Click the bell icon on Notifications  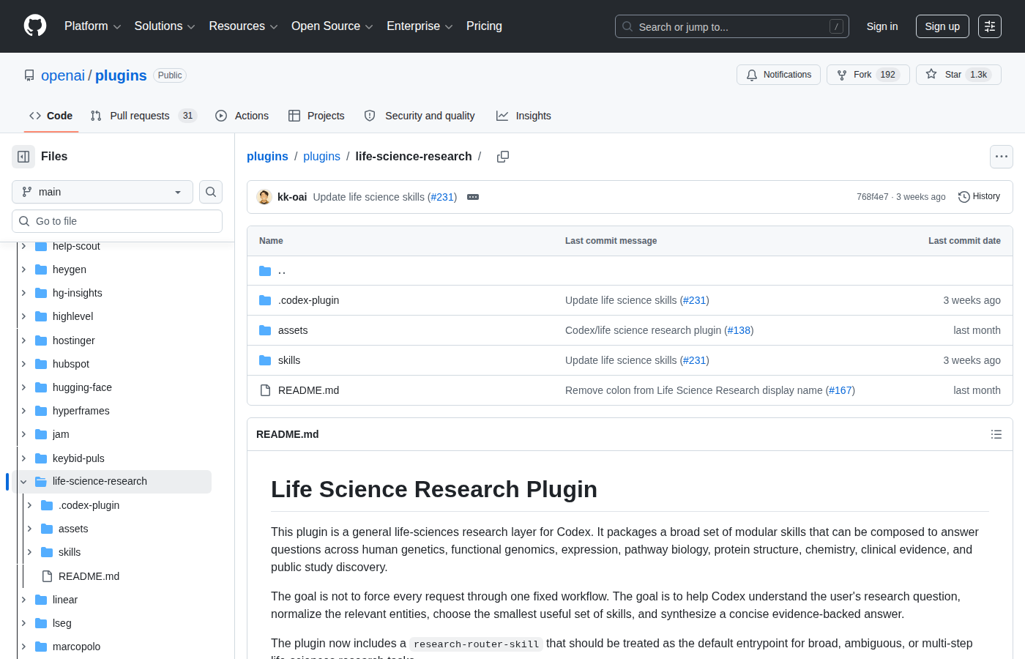(752, 75)
